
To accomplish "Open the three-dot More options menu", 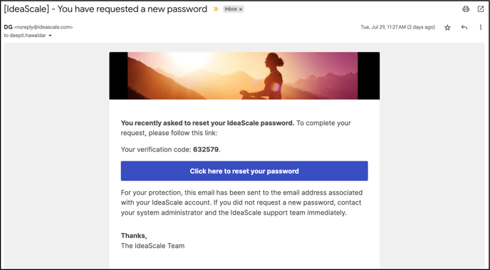I will pyautogui.click(x=481, y=28).
